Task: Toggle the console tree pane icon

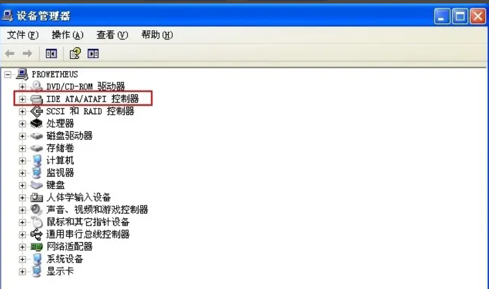Action: (x=51, y=54)
